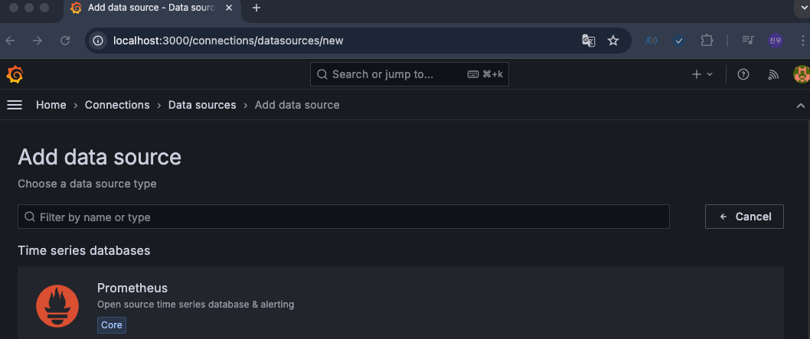The image size is (810, 339).
Task: Open the news feed RSS icon
Action: tap(772, 74)
